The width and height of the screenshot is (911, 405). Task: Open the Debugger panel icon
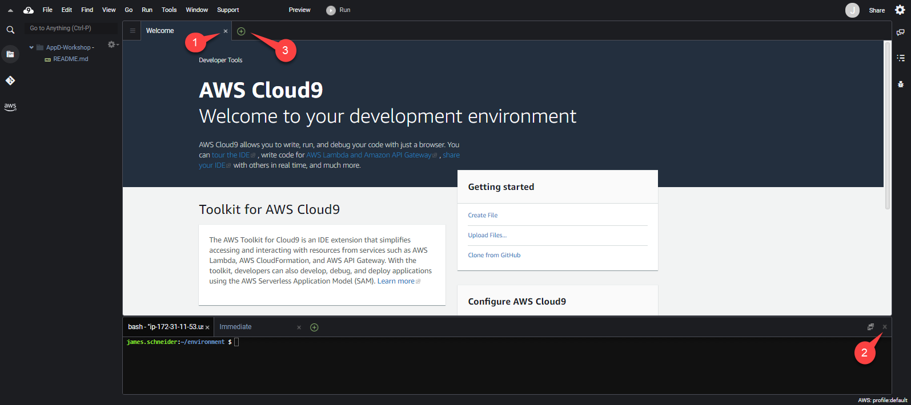click(901, 84)
